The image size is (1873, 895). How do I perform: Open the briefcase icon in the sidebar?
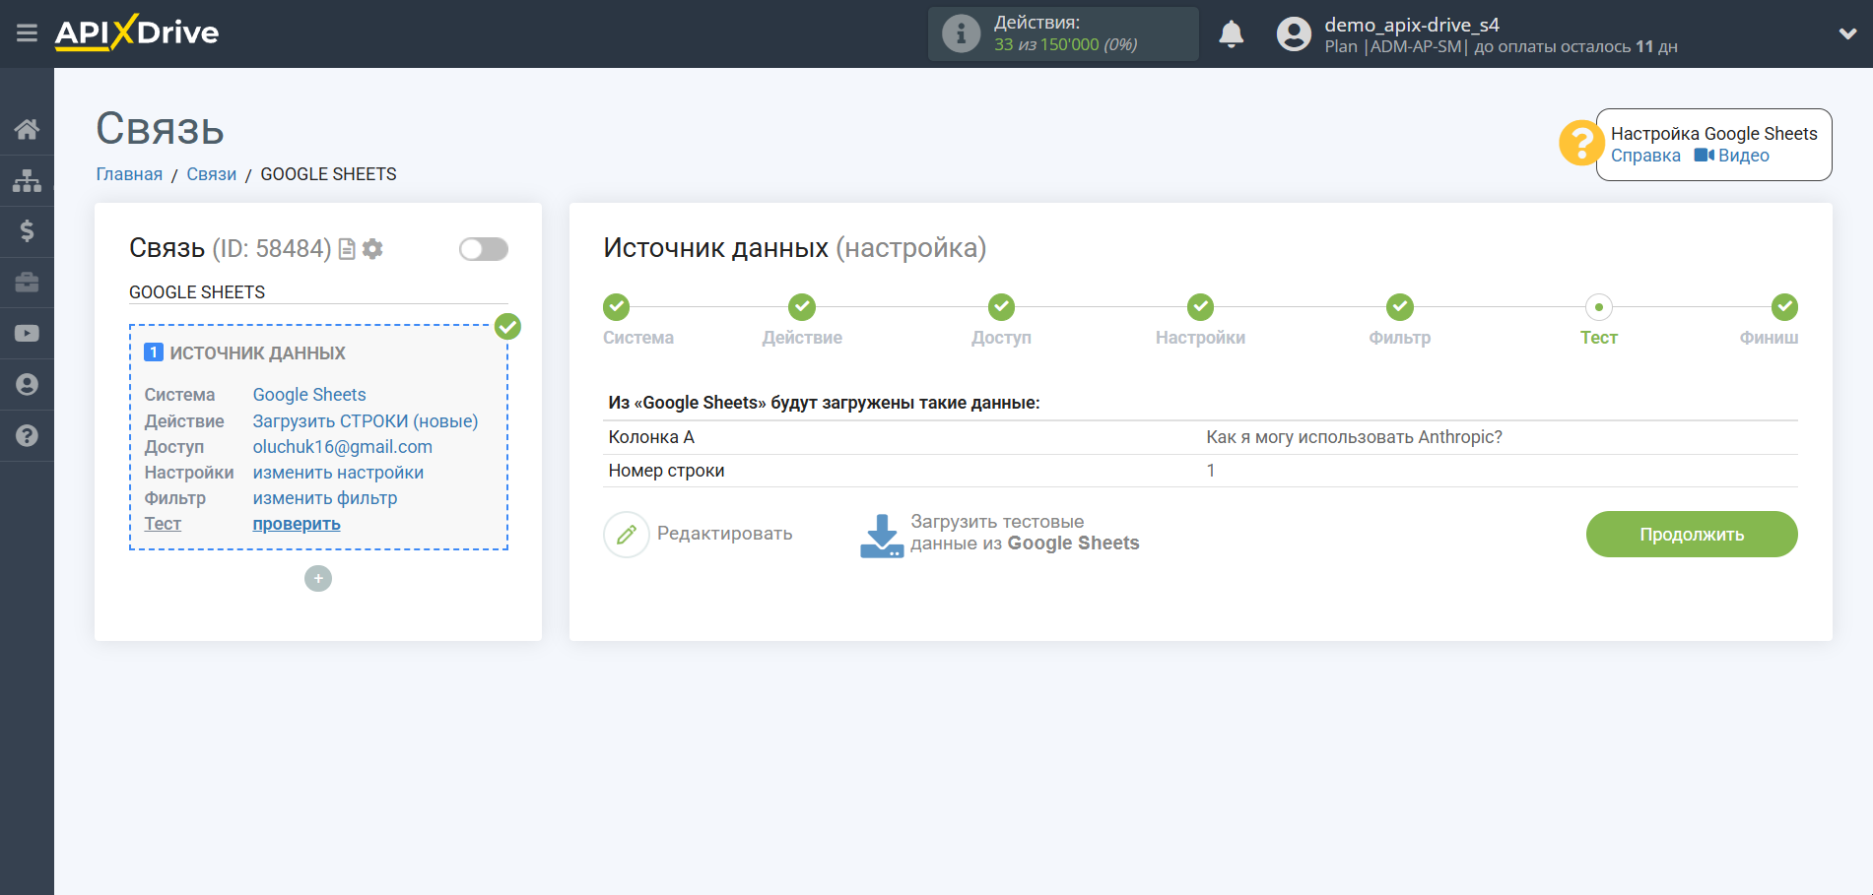pyautogui.click(x=27, y=283)
